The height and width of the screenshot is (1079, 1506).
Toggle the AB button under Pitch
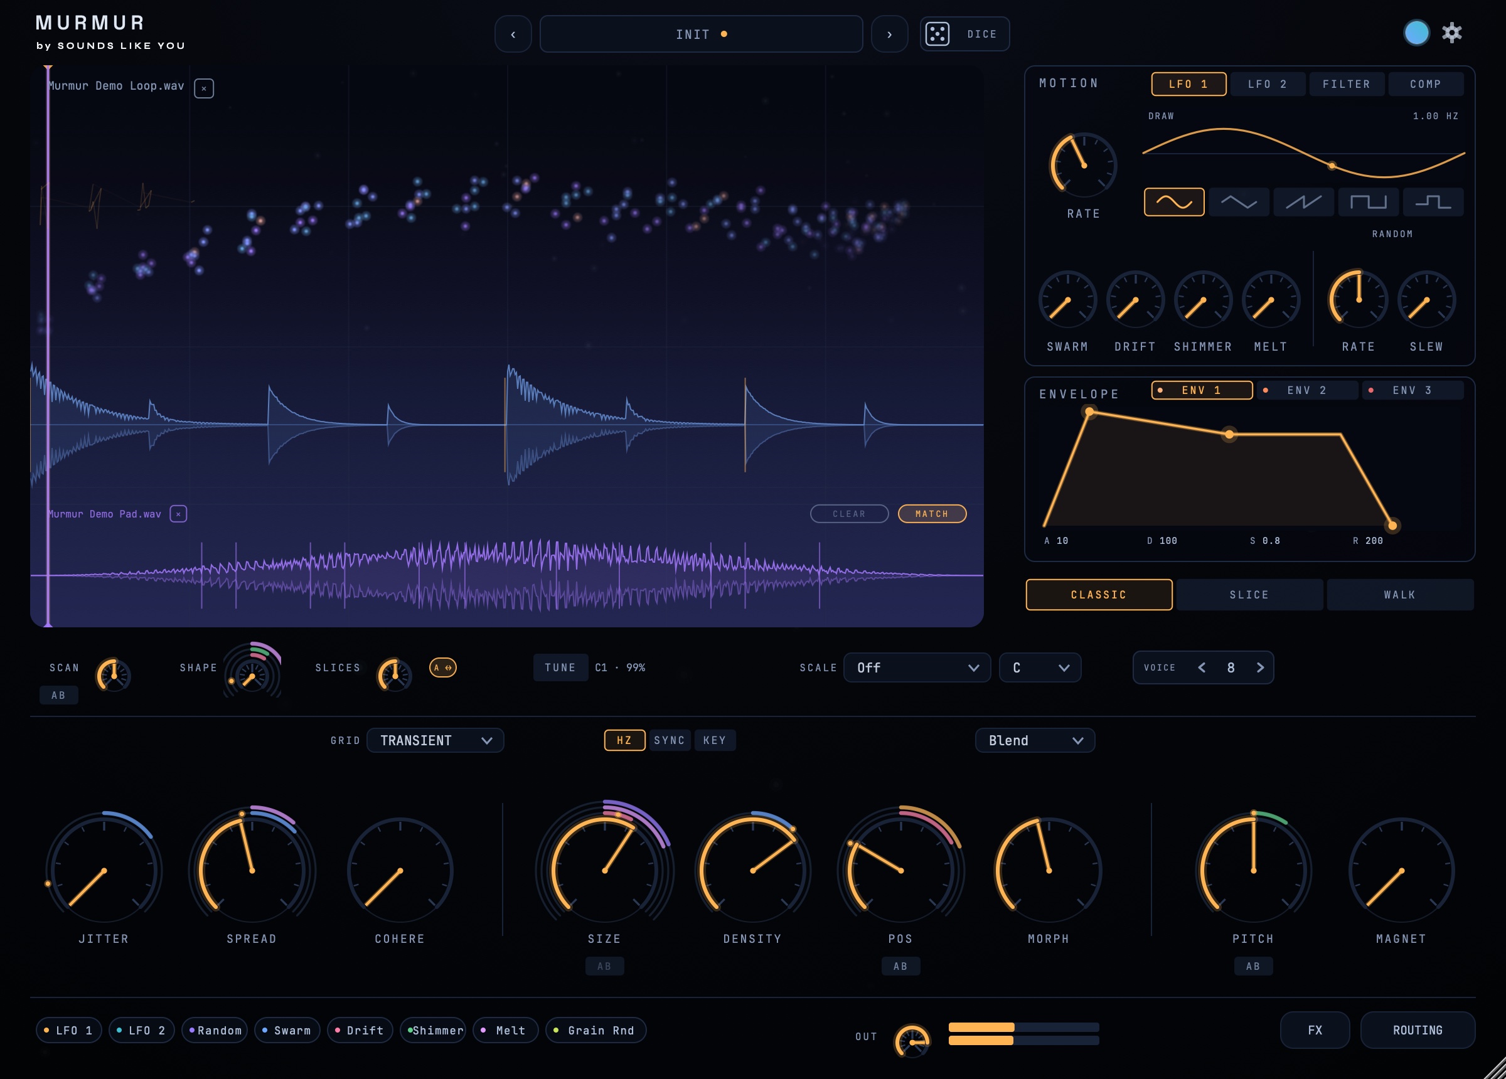coord(1253,966)
